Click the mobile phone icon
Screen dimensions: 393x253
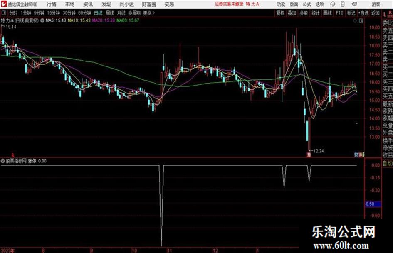pos(343,4)
